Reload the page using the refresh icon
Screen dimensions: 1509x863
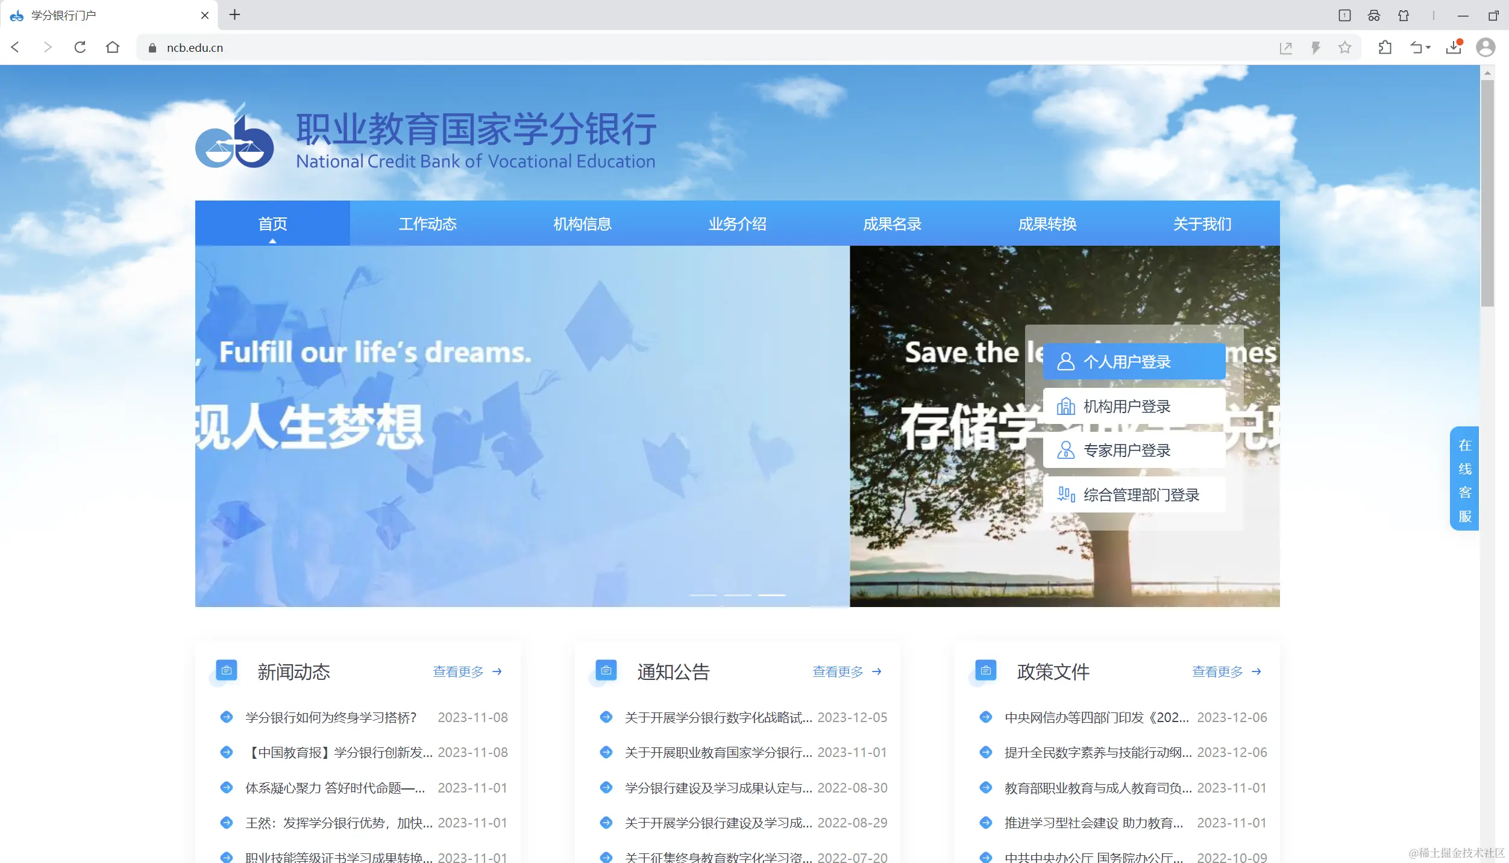[80, 47]
